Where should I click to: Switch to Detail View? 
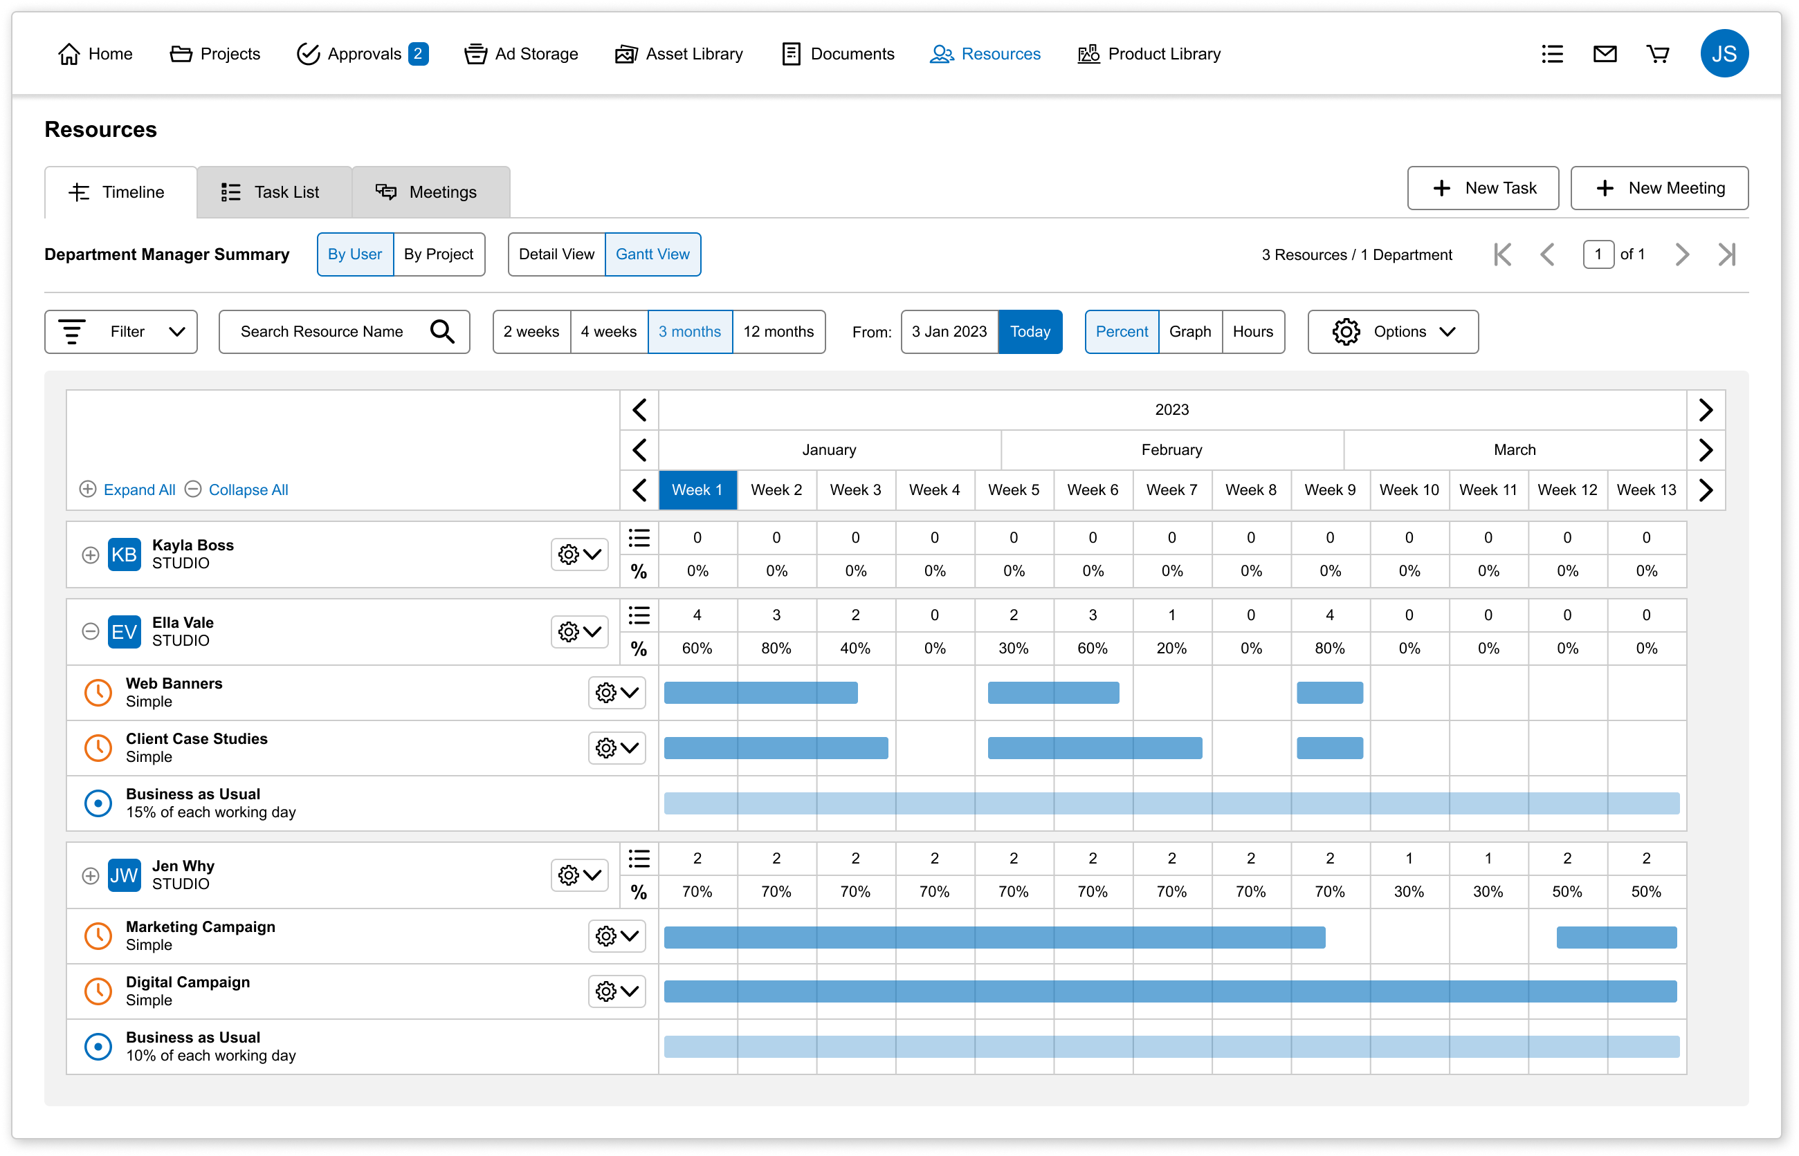click(556, 254)
